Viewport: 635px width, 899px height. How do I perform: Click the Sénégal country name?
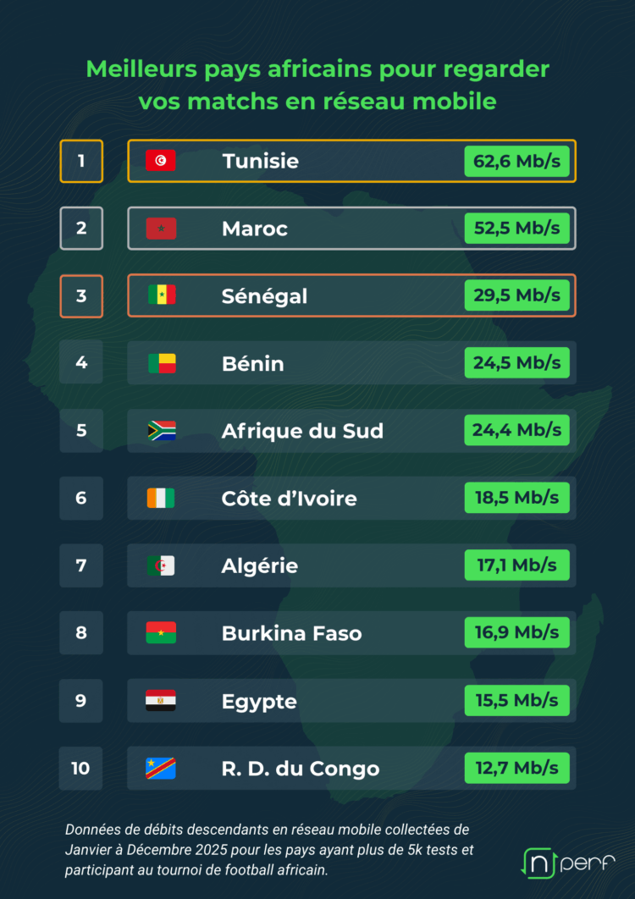pos(264,296)
